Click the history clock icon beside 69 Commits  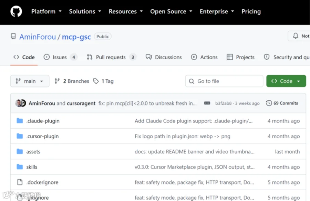point(269,103)
